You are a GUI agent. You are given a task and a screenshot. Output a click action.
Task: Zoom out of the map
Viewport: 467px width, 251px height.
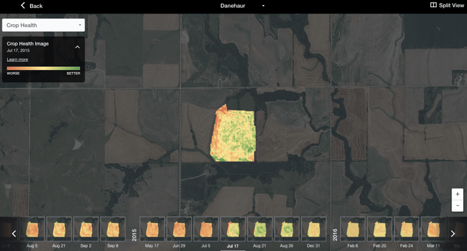click(x=457, y=206)
